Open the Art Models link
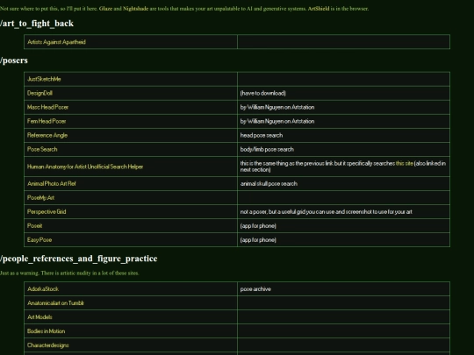474x355 pixels. tap(39, 317)
